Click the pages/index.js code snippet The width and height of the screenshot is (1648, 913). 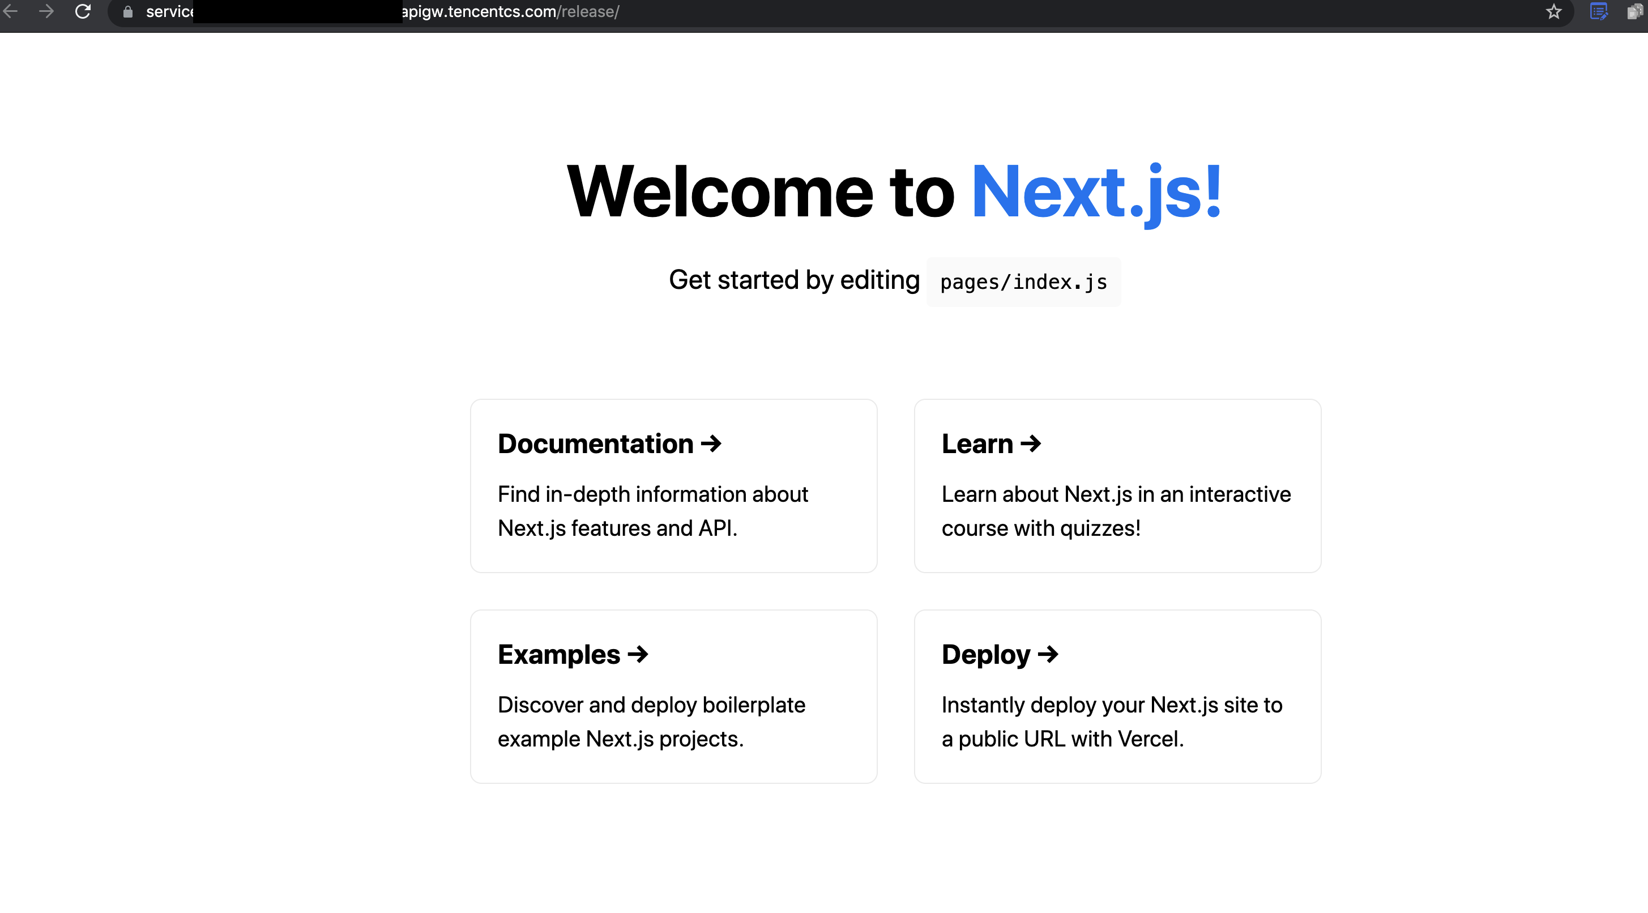coord(1023,282)
